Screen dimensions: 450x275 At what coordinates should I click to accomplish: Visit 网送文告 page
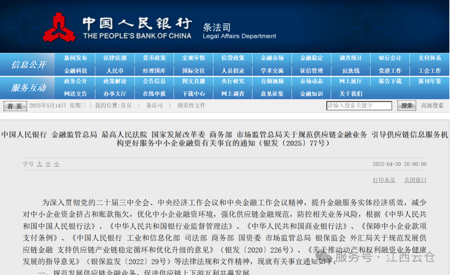tap(76, 94)
